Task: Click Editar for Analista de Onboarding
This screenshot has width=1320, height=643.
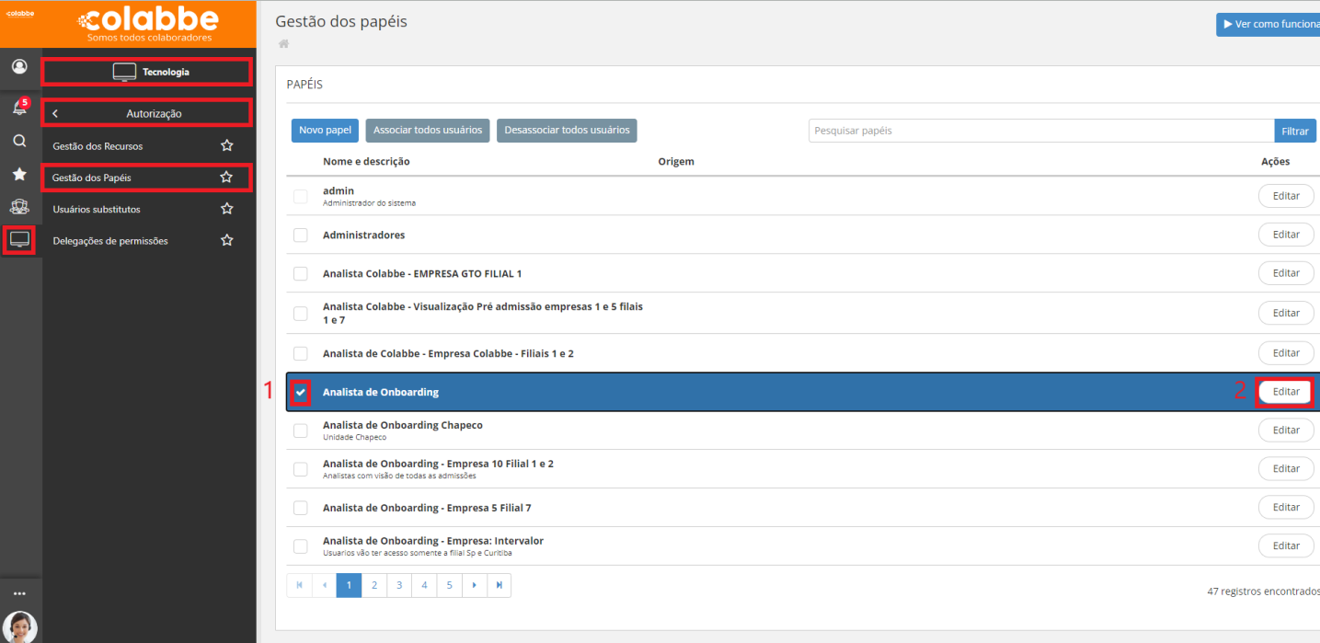Action: (x=1285, y=392)
